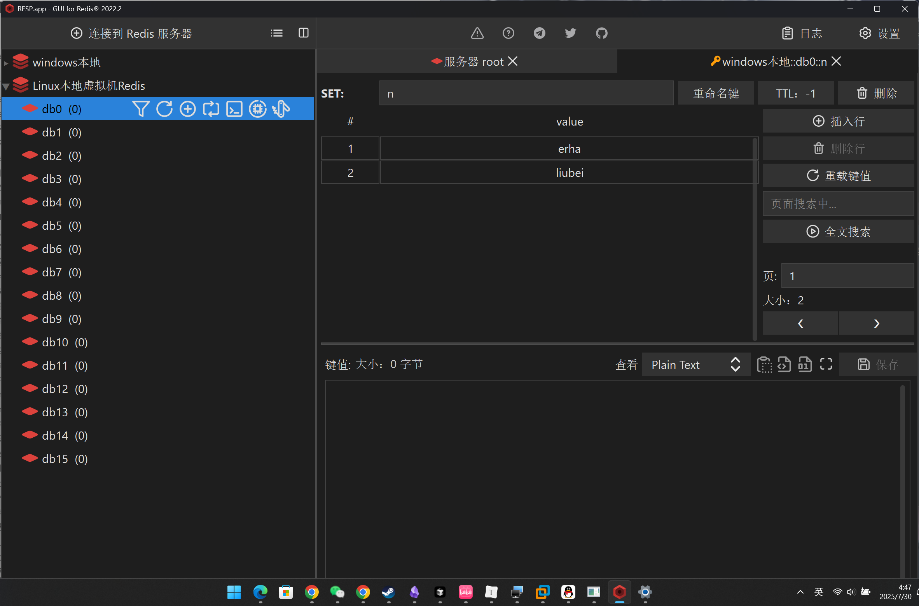Reload keys in db0 with refresh icon
Screen dimensions: 919x606
click(164, 109)
